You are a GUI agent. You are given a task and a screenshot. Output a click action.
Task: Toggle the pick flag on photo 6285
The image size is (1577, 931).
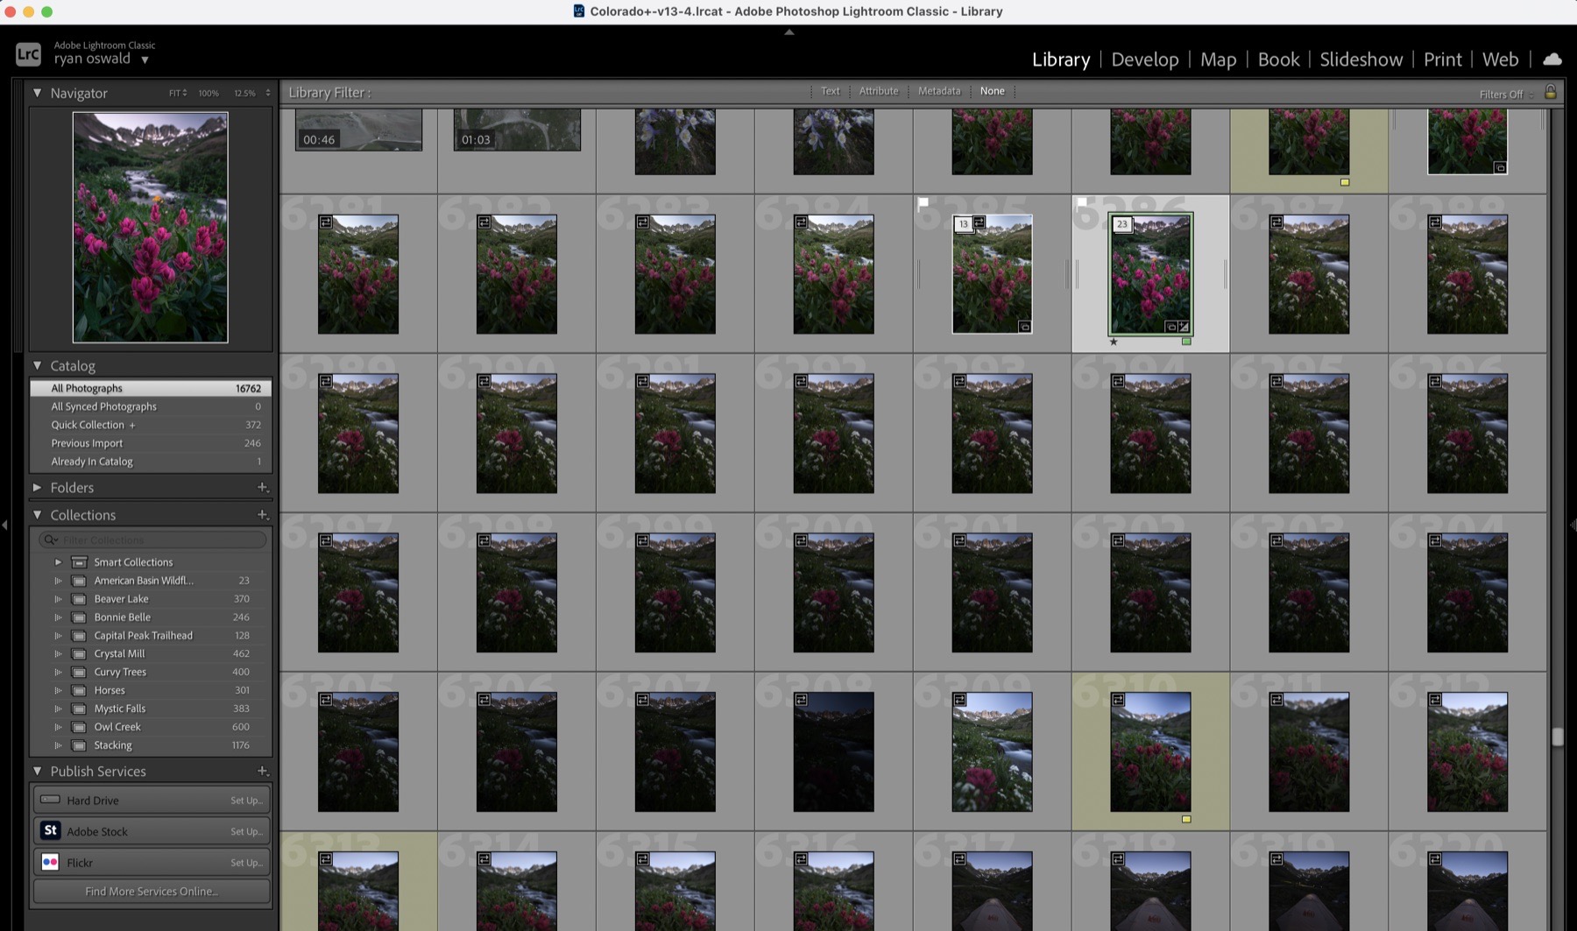[x=923, y=203]
